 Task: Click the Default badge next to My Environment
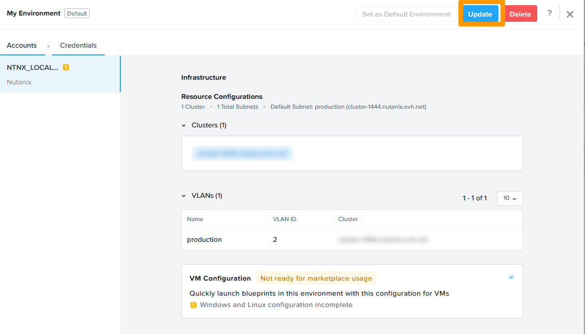coord(77,13)
